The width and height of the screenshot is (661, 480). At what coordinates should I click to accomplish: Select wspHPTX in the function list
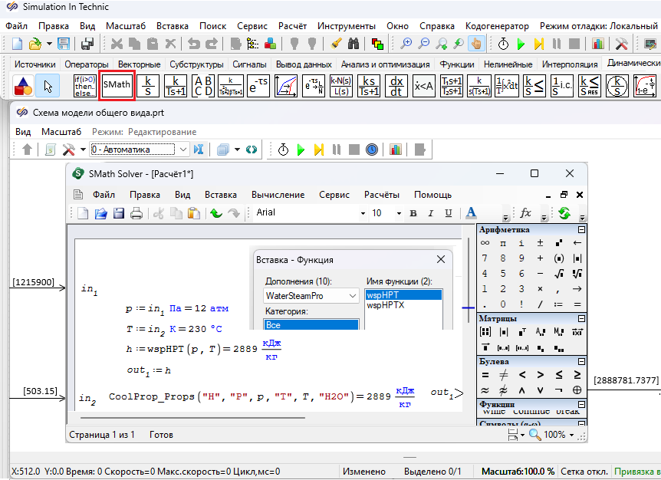386,305
